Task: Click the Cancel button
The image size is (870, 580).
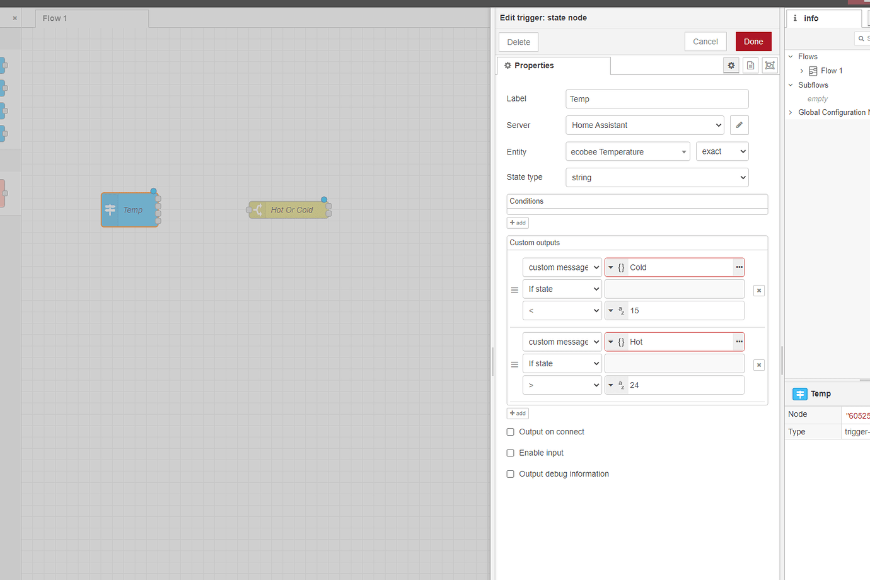Action: point(705,42)
